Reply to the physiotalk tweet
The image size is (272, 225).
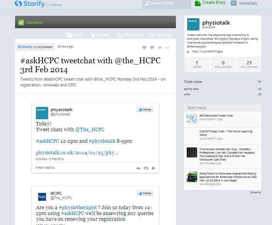139,168
